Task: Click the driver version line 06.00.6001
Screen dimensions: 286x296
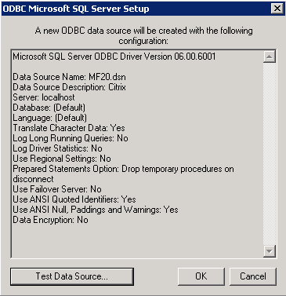Action: click(x=114, y=57)
